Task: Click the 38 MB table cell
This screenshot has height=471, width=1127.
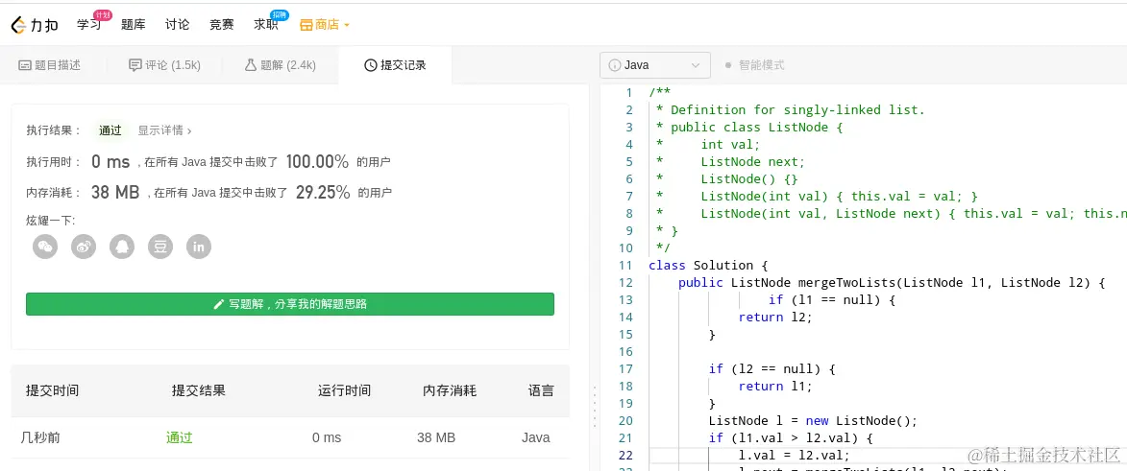Action: 435,437
